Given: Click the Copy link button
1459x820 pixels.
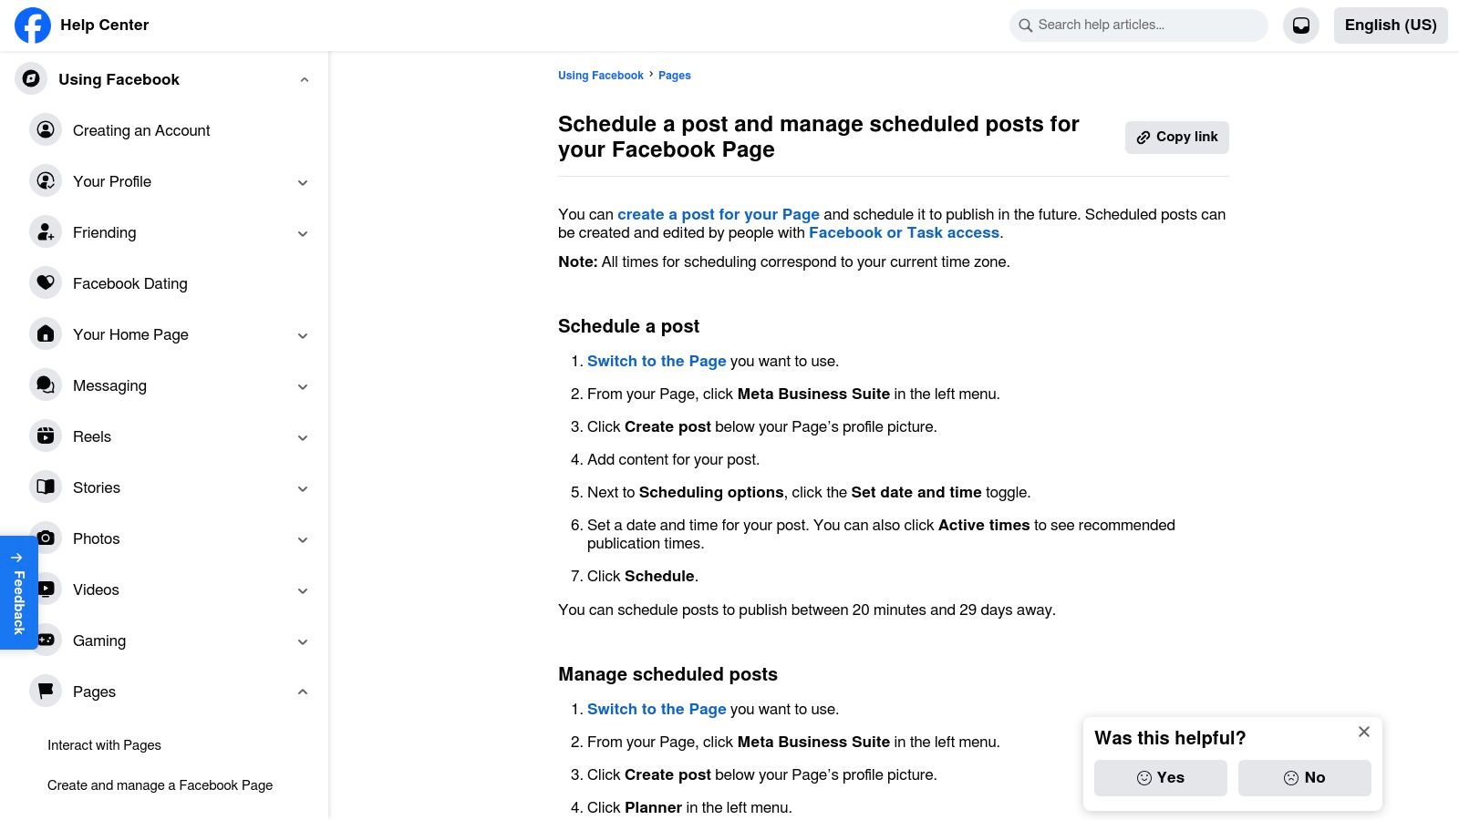Looking at the screenshot, I should [1176, 137].
